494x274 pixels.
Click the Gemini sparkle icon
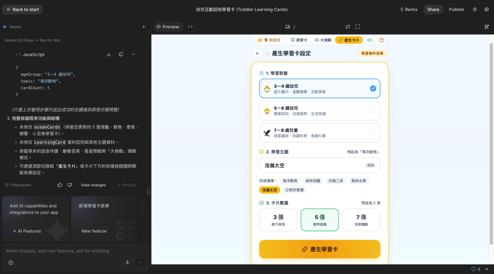(x=5, y=27)
